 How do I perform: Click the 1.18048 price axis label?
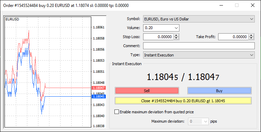[x=99, y=82]
